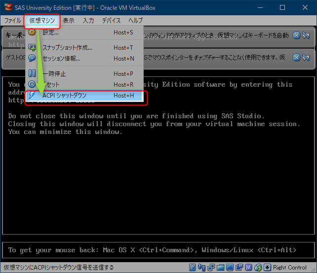Open the 表示 menu

pos(69,20)
